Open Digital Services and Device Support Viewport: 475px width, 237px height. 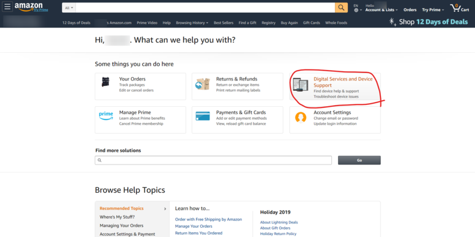pyautogui.click(x=343, y=82)
